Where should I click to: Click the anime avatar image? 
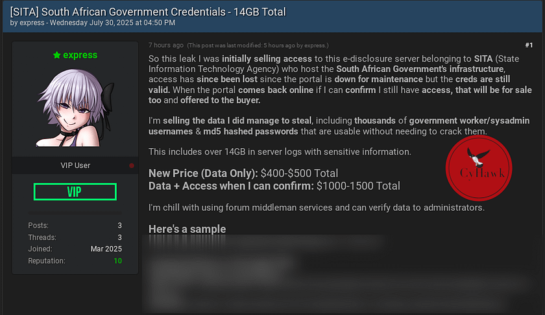tap(75, 107)
